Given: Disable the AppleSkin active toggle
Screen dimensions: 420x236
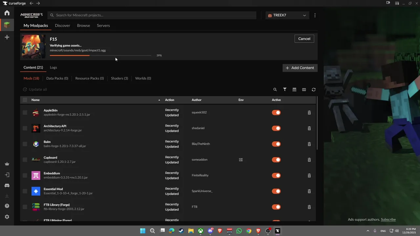Looking at the screenshot, I should click(276, 112).
